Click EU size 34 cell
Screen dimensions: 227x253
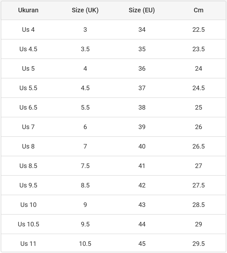point(142,30)
